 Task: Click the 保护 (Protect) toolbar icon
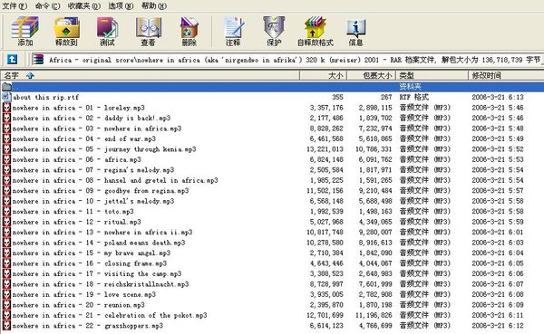[274, 31]
